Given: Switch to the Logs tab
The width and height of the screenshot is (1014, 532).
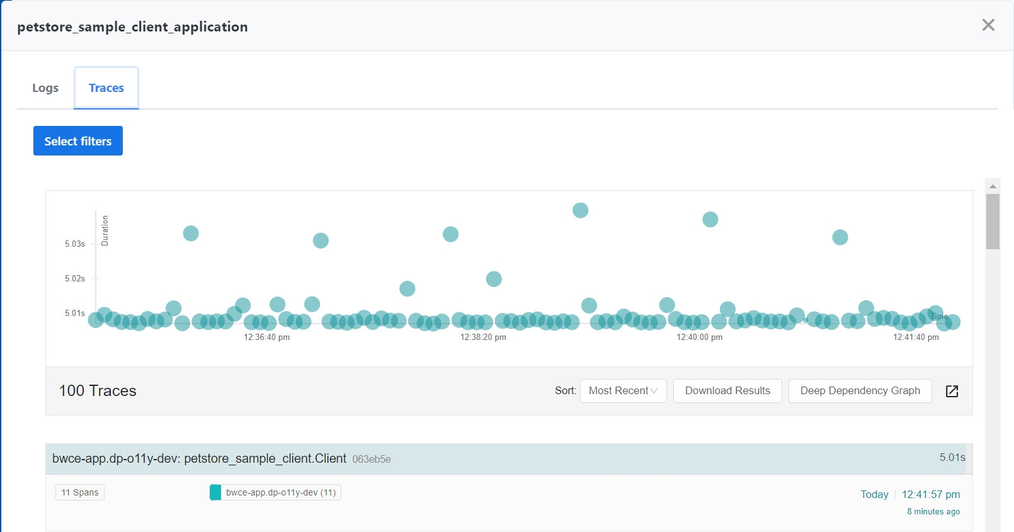Looking at the screenshot, I should [45, 88].
